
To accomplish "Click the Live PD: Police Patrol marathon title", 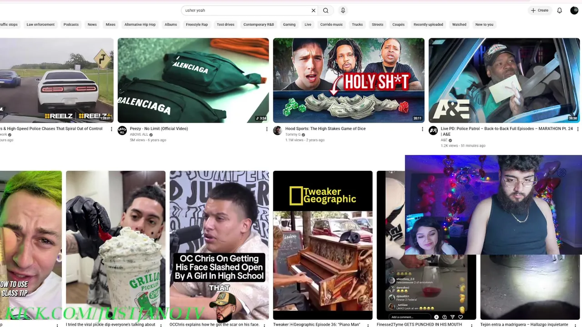I will point(507,132).
